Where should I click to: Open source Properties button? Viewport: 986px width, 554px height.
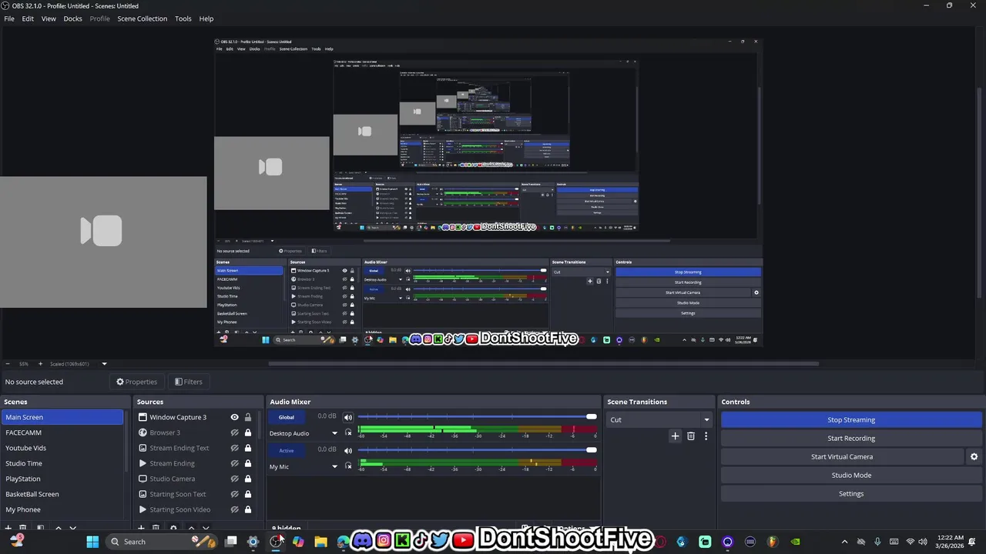137,382
